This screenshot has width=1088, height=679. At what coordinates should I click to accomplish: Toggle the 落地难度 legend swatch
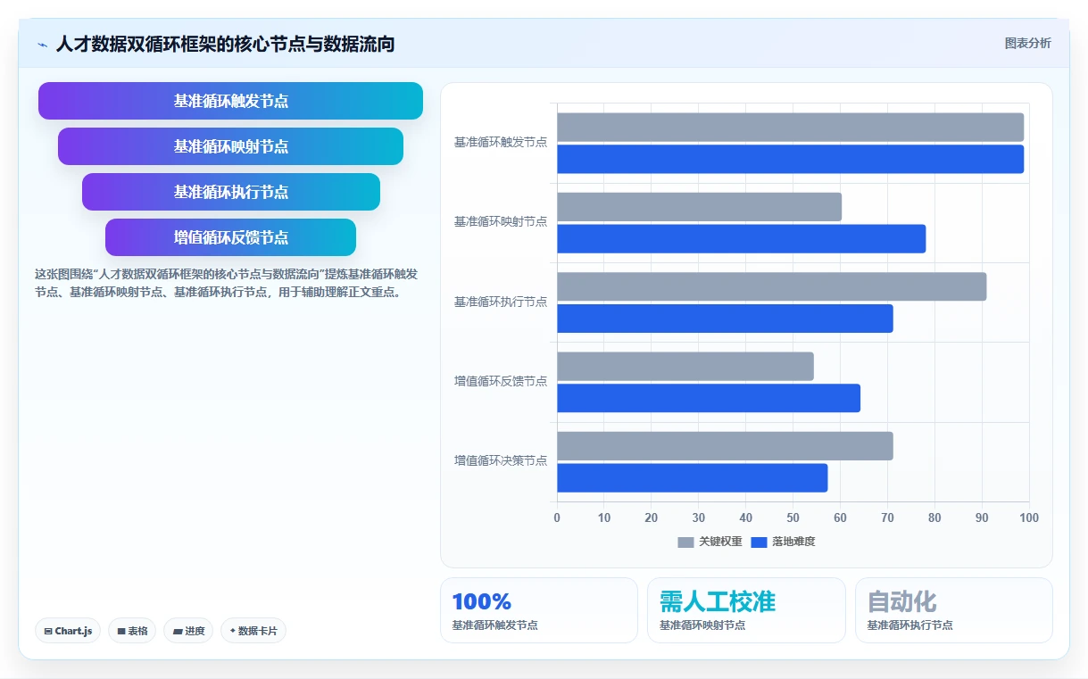[759, 542]
